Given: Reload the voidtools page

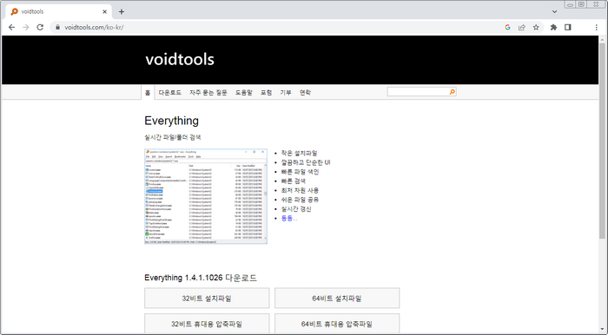Looking at the screenshot, I should coord(40,27).
